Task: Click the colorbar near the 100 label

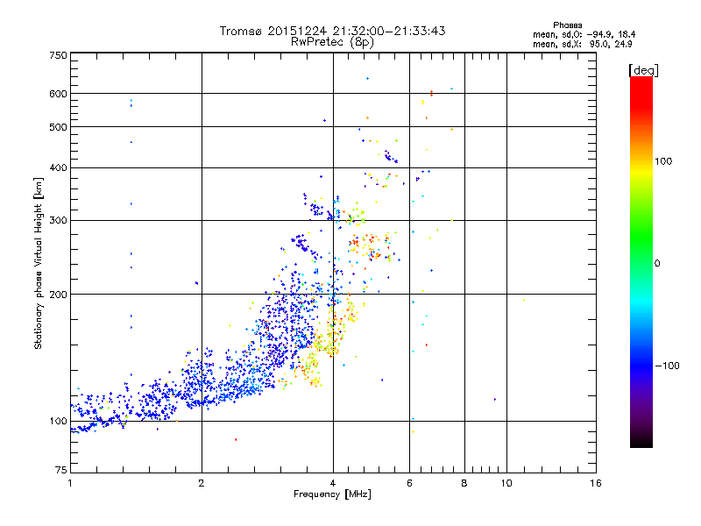Action: (x=641, y=161)
